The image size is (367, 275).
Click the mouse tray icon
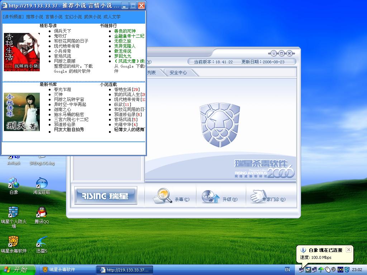[328, 270]
